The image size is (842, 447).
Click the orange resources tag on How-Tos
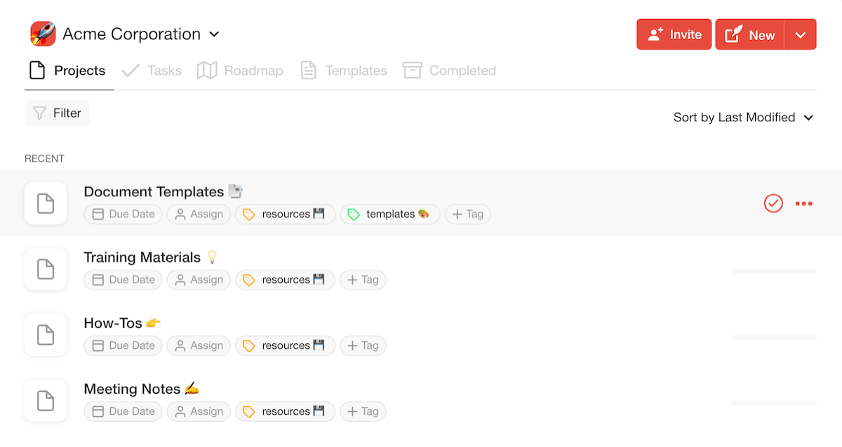coord(285,345)
